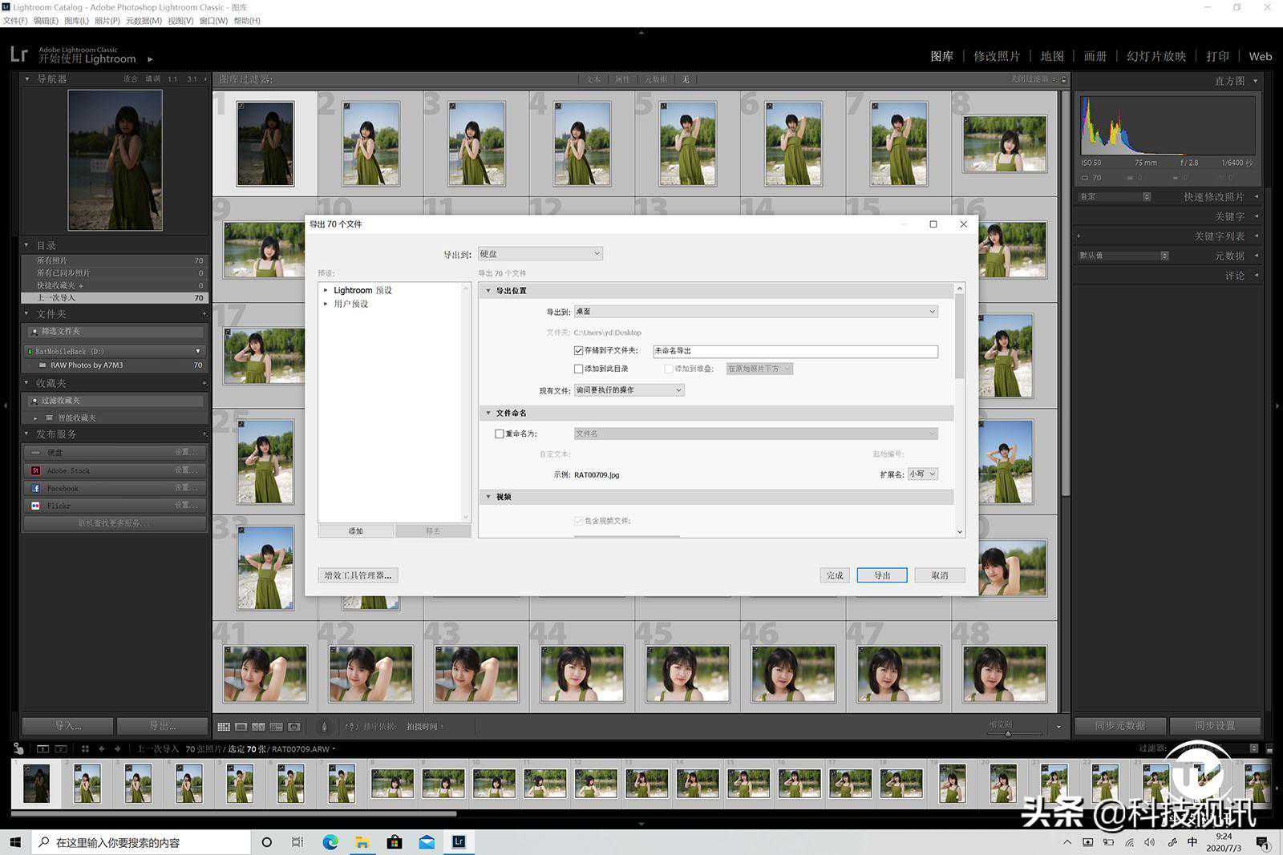Open the 文件(F) menu
The height and width of the screenshot is (855, 1283).
[14, 21]
